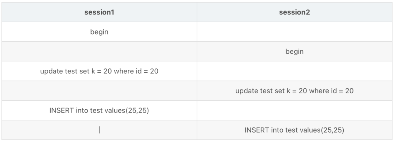Viewport: 394px width, 142px height.
Task: Select session1 INSERT into test values cell
Action: coord(99,110)
